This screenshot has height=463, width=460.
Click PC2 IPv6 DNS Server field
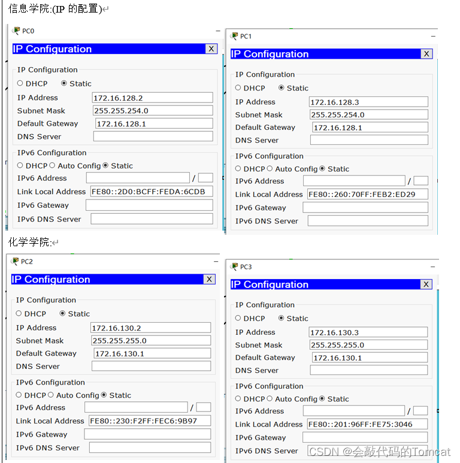(x=150, y=447)
